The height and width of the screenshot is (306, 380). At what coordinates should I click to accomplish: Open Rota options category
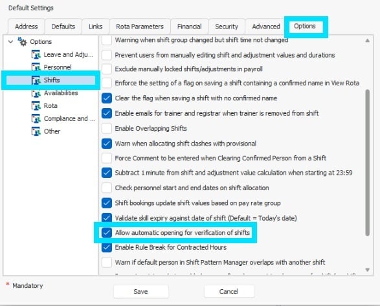point(50,106)
